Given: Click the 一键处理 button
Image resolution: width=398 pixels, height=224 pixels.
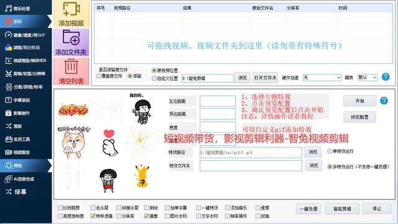Looking at the screenshot, I should click(x=308, y=208).
